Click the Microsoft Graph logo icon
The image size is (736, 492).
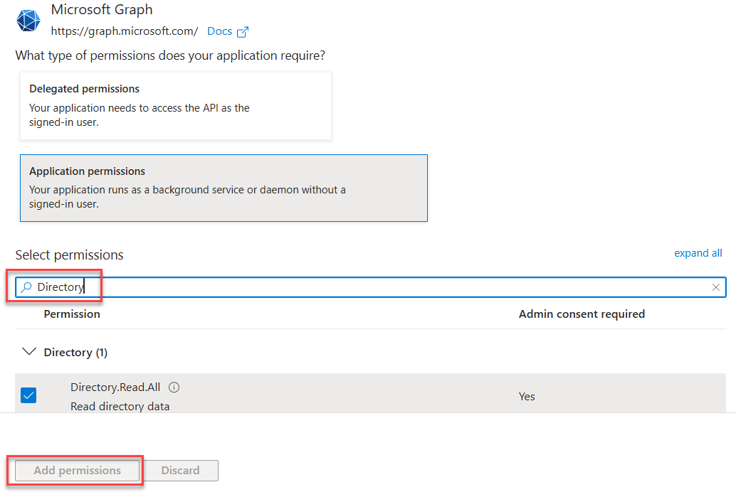[29, 21]
